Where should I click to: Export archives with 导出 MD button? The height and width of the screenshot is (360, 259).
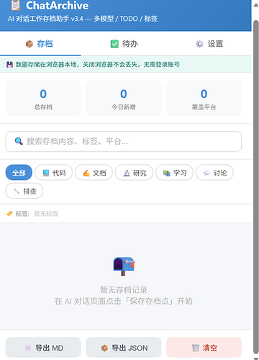tap(43, 348)
